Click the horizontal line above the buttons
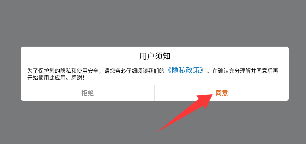Viewport: 306px width, 144px height. 155,85
